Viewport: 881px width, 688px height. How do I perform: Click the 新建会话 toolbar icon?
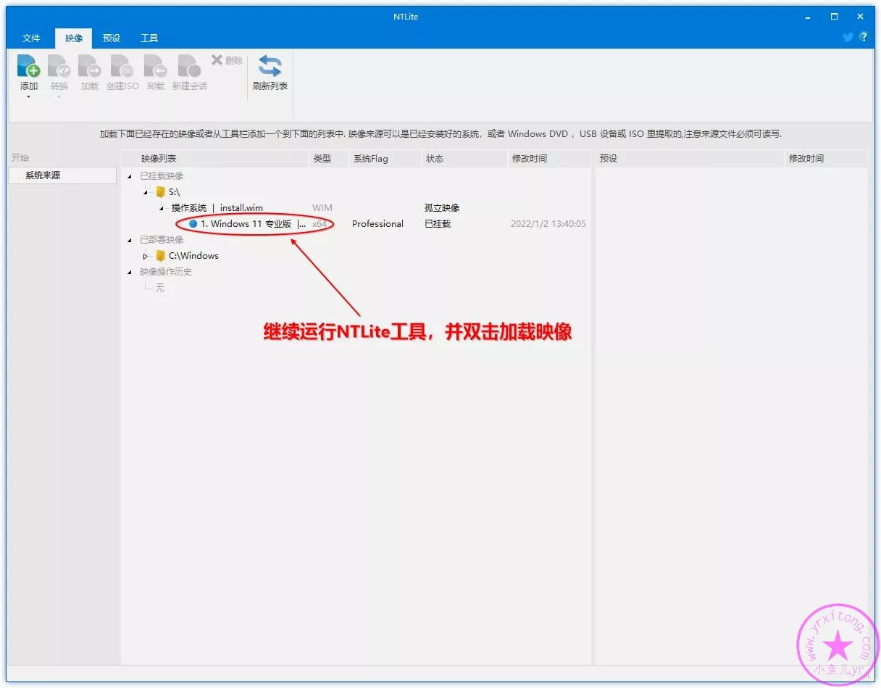[x=189, y=67]
